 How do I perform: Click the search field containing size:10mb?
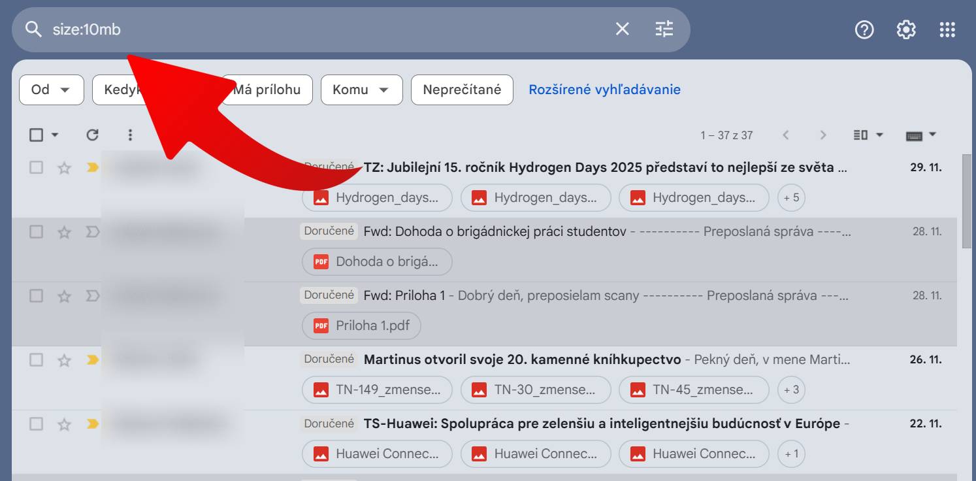click(351, 29)
